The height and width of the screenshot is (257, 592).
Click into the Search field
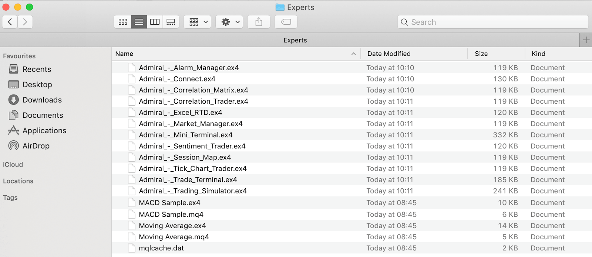493,22
